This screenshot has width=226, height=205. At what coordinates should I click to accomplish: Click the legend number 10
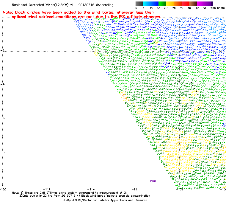(151, 8)
